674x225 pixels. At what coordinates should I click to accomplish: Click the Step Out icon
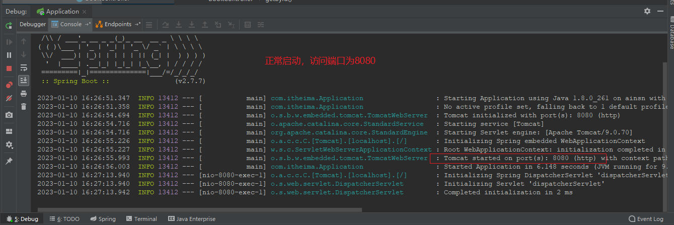point(205,24)
